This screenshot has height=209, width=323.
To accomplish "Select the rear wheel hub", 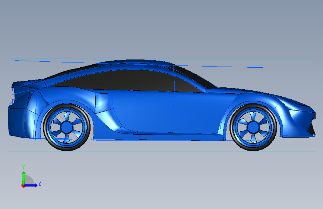I will point(67,127).
